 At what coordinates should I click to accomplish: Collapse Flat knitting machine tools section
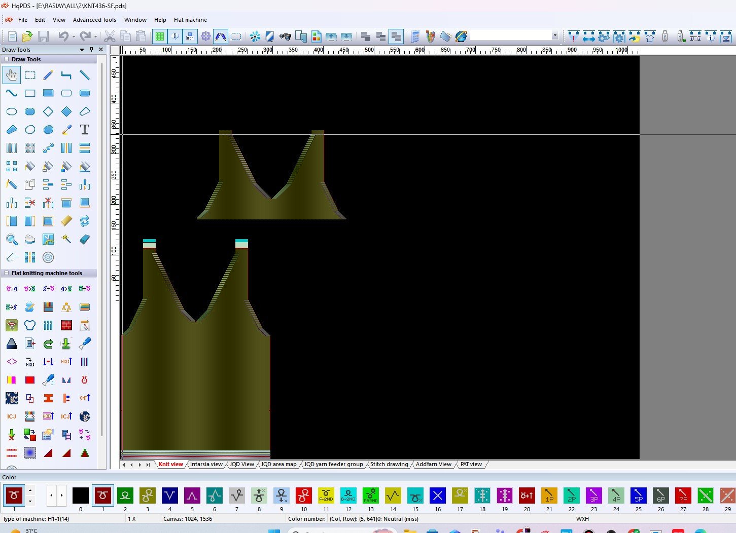pos(7,273)
